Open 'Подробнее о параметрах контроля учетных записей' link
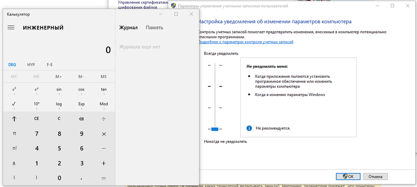 pos(246,42)
